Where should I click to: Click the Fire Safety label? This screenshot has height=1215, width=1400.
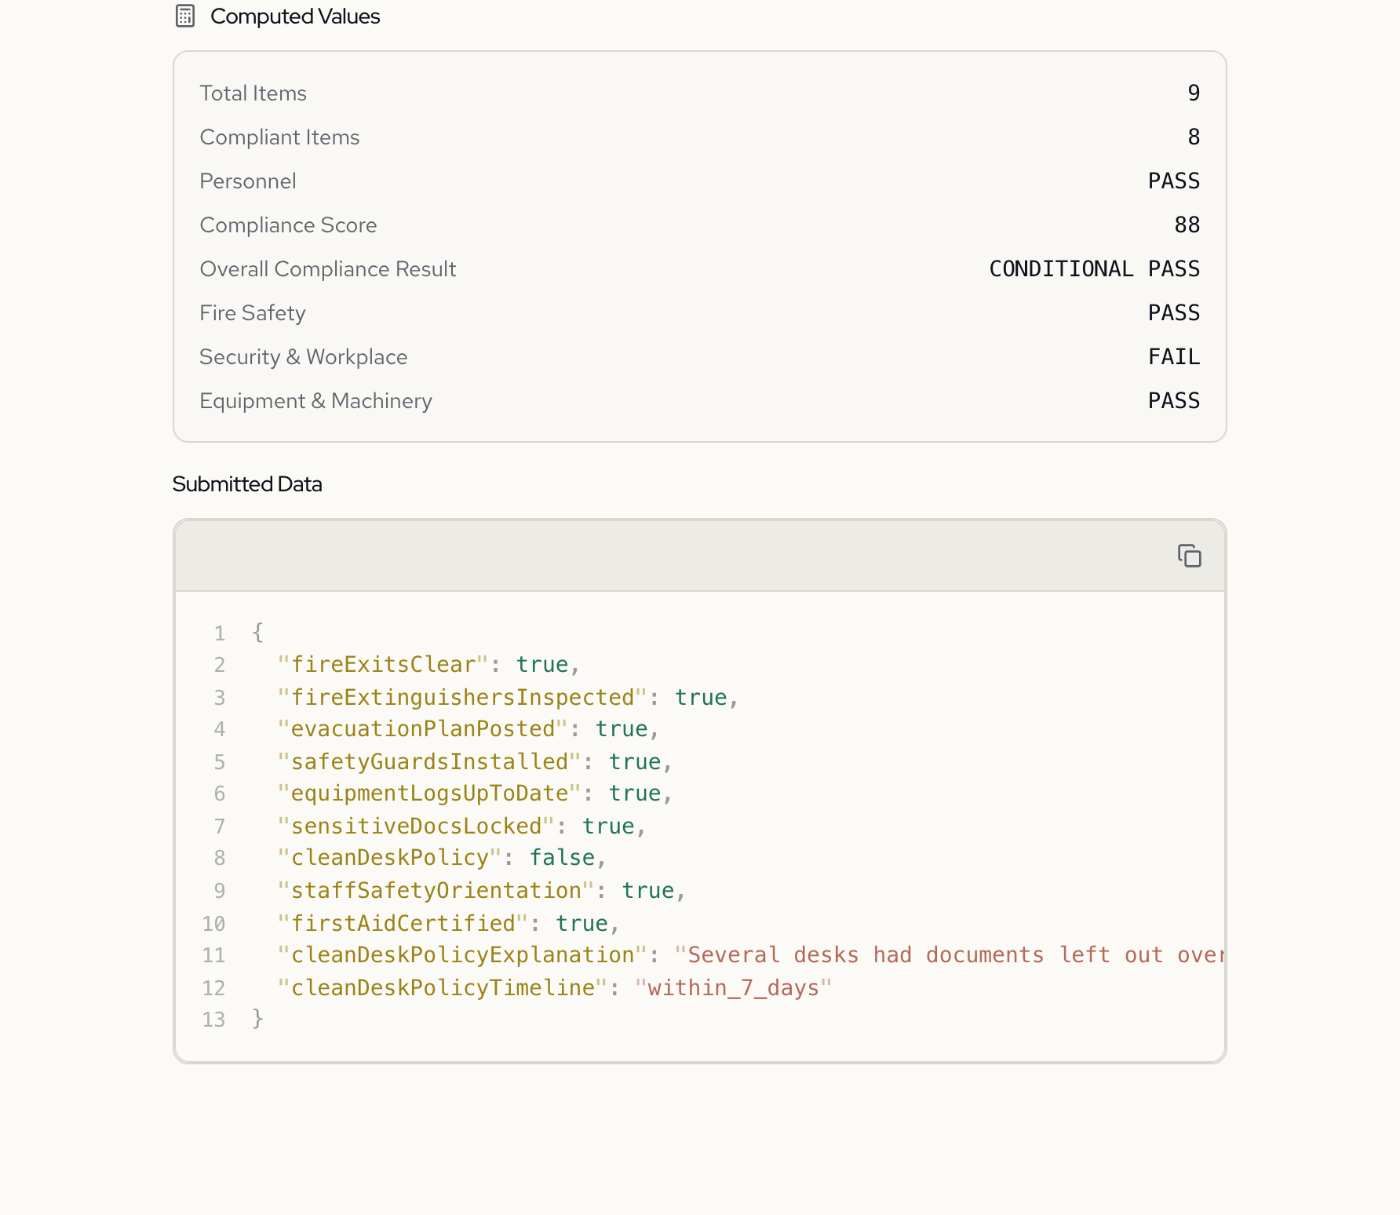pos(252,312)
